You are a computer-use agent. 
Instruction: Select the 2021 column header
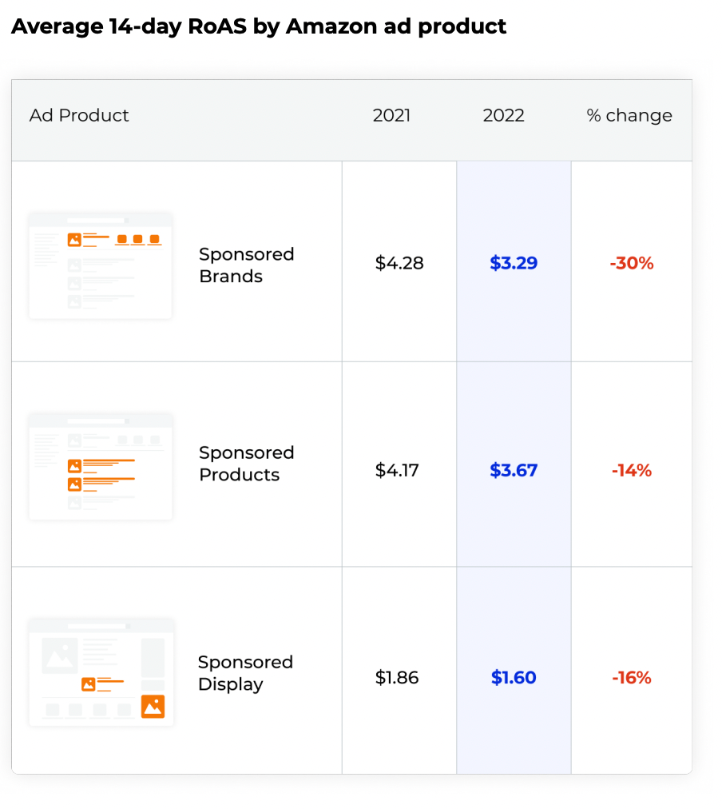pyautogui.click(x=391, y=115)
